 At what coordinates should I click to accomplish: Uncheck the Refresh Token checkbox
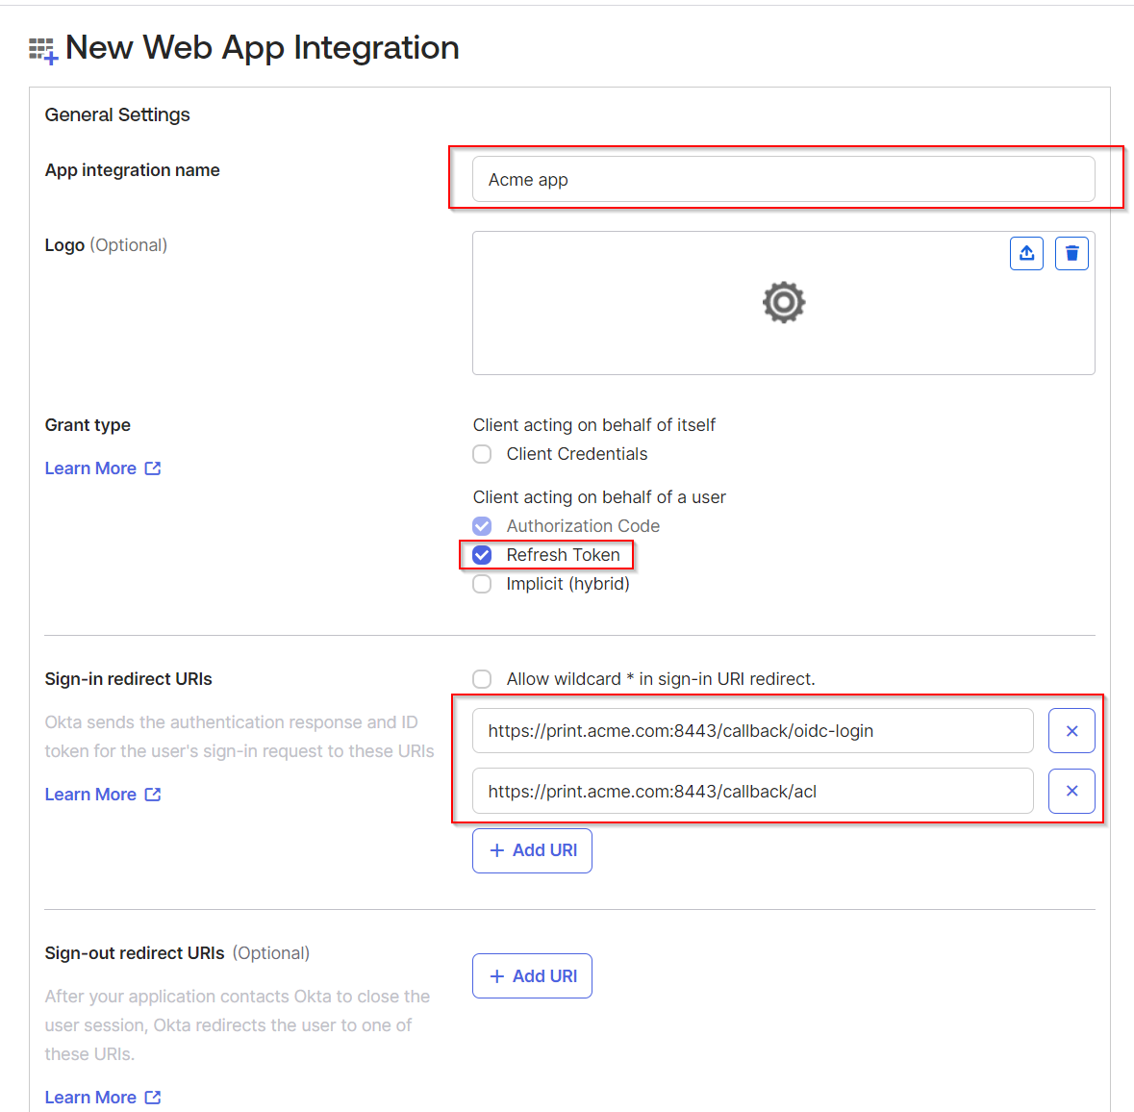483,555
